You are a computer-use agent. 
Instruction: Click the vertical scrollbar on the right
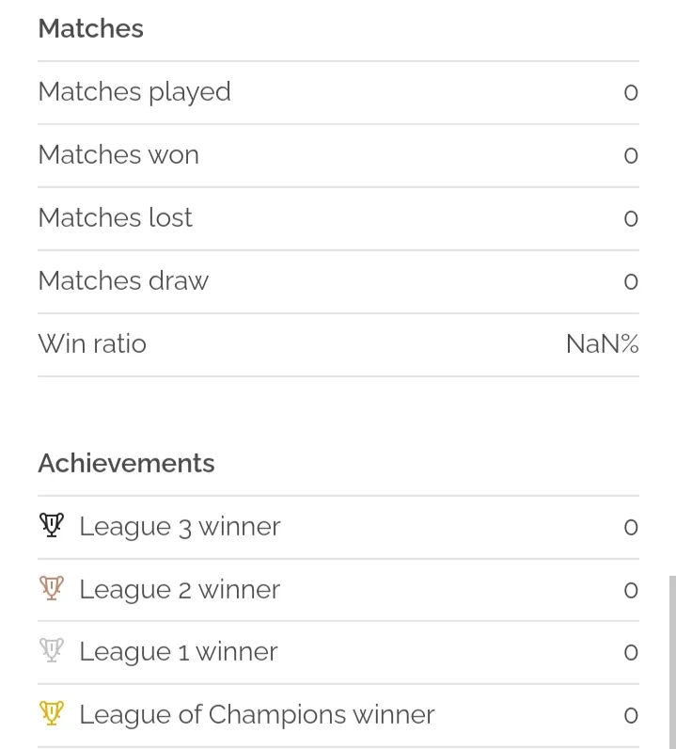pos(672,662)
